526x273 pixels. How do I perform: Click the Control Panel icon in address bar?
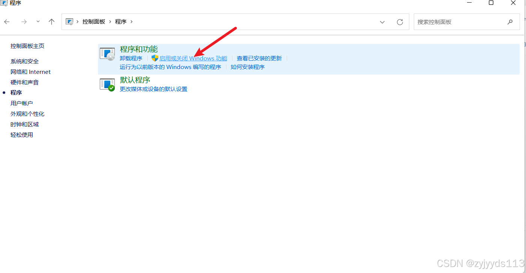69,22
